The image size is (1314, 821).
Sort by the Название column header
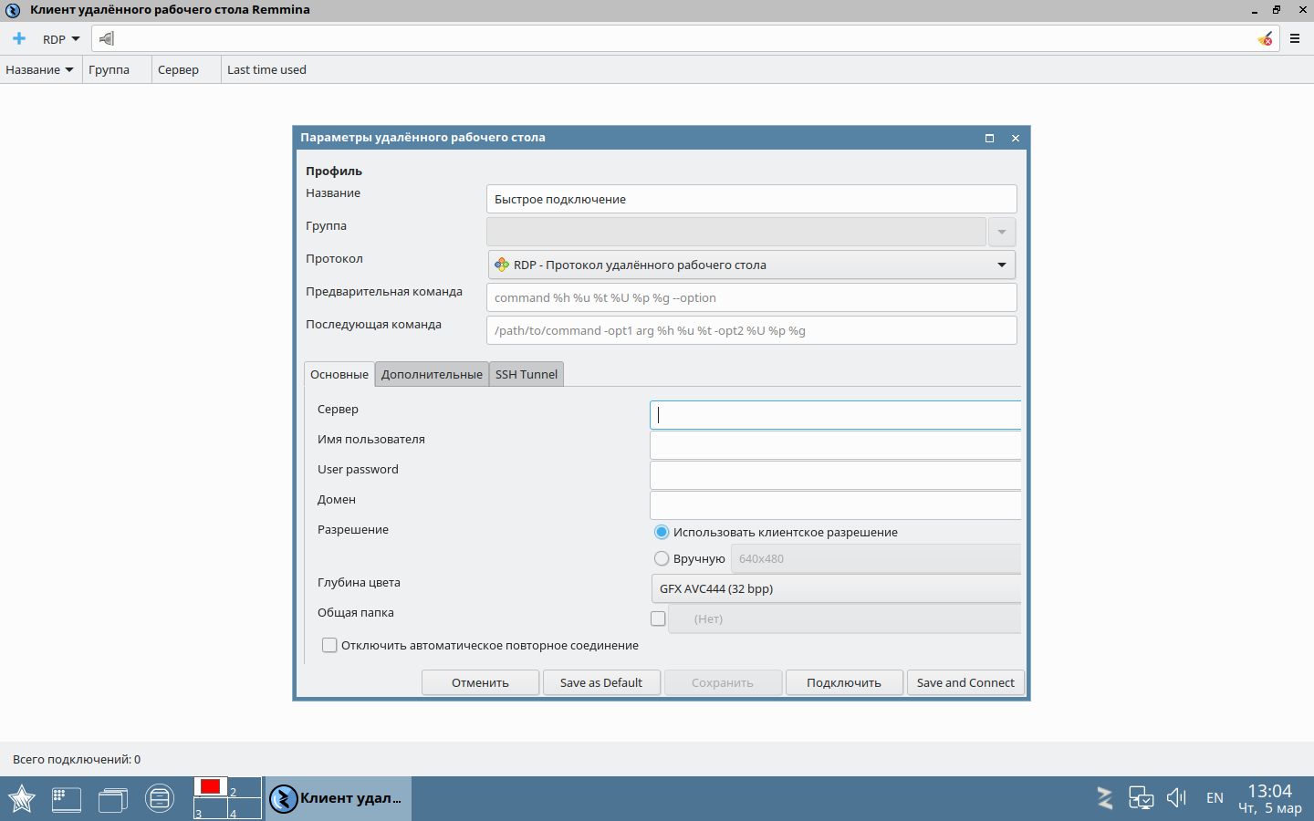(40, 69)
